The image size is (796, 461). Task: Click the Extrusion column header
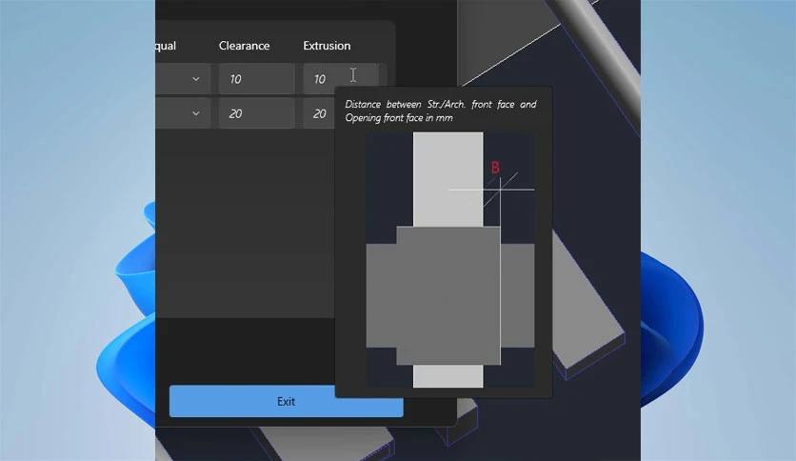(x=327, y=46)
